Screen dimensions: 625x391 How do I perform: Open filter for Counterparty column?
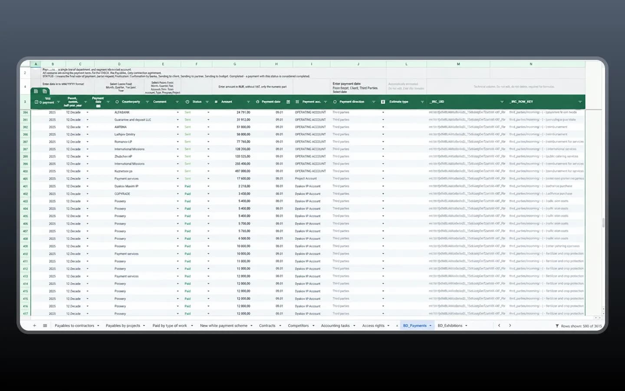pos(147,102)
